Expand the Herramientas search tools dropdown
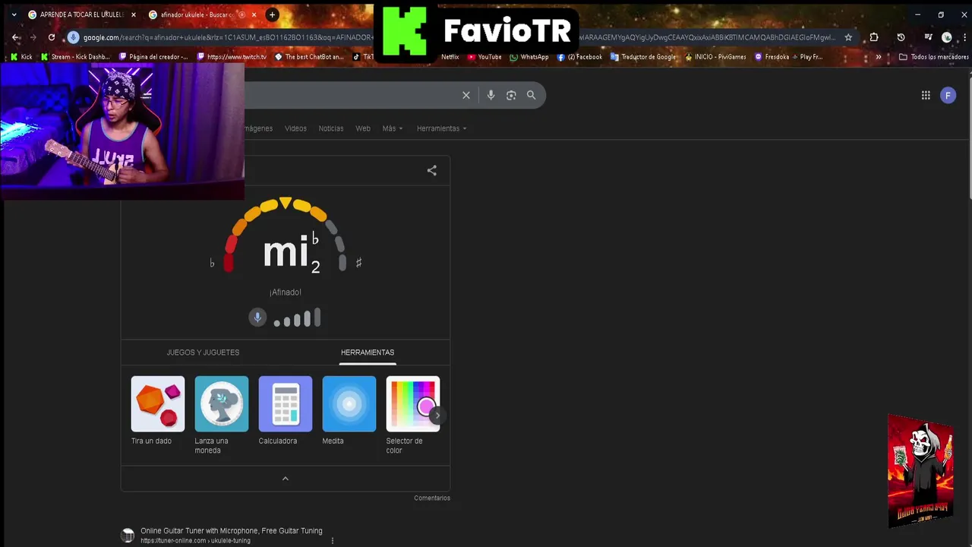 coord(441,128)
